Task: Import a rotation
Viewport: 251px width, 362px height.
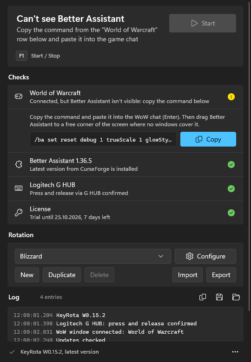Action: (187, 275)
